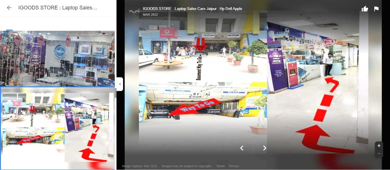
Task: Show the previous photo with left chevron
Action: [x=242, y=148]
